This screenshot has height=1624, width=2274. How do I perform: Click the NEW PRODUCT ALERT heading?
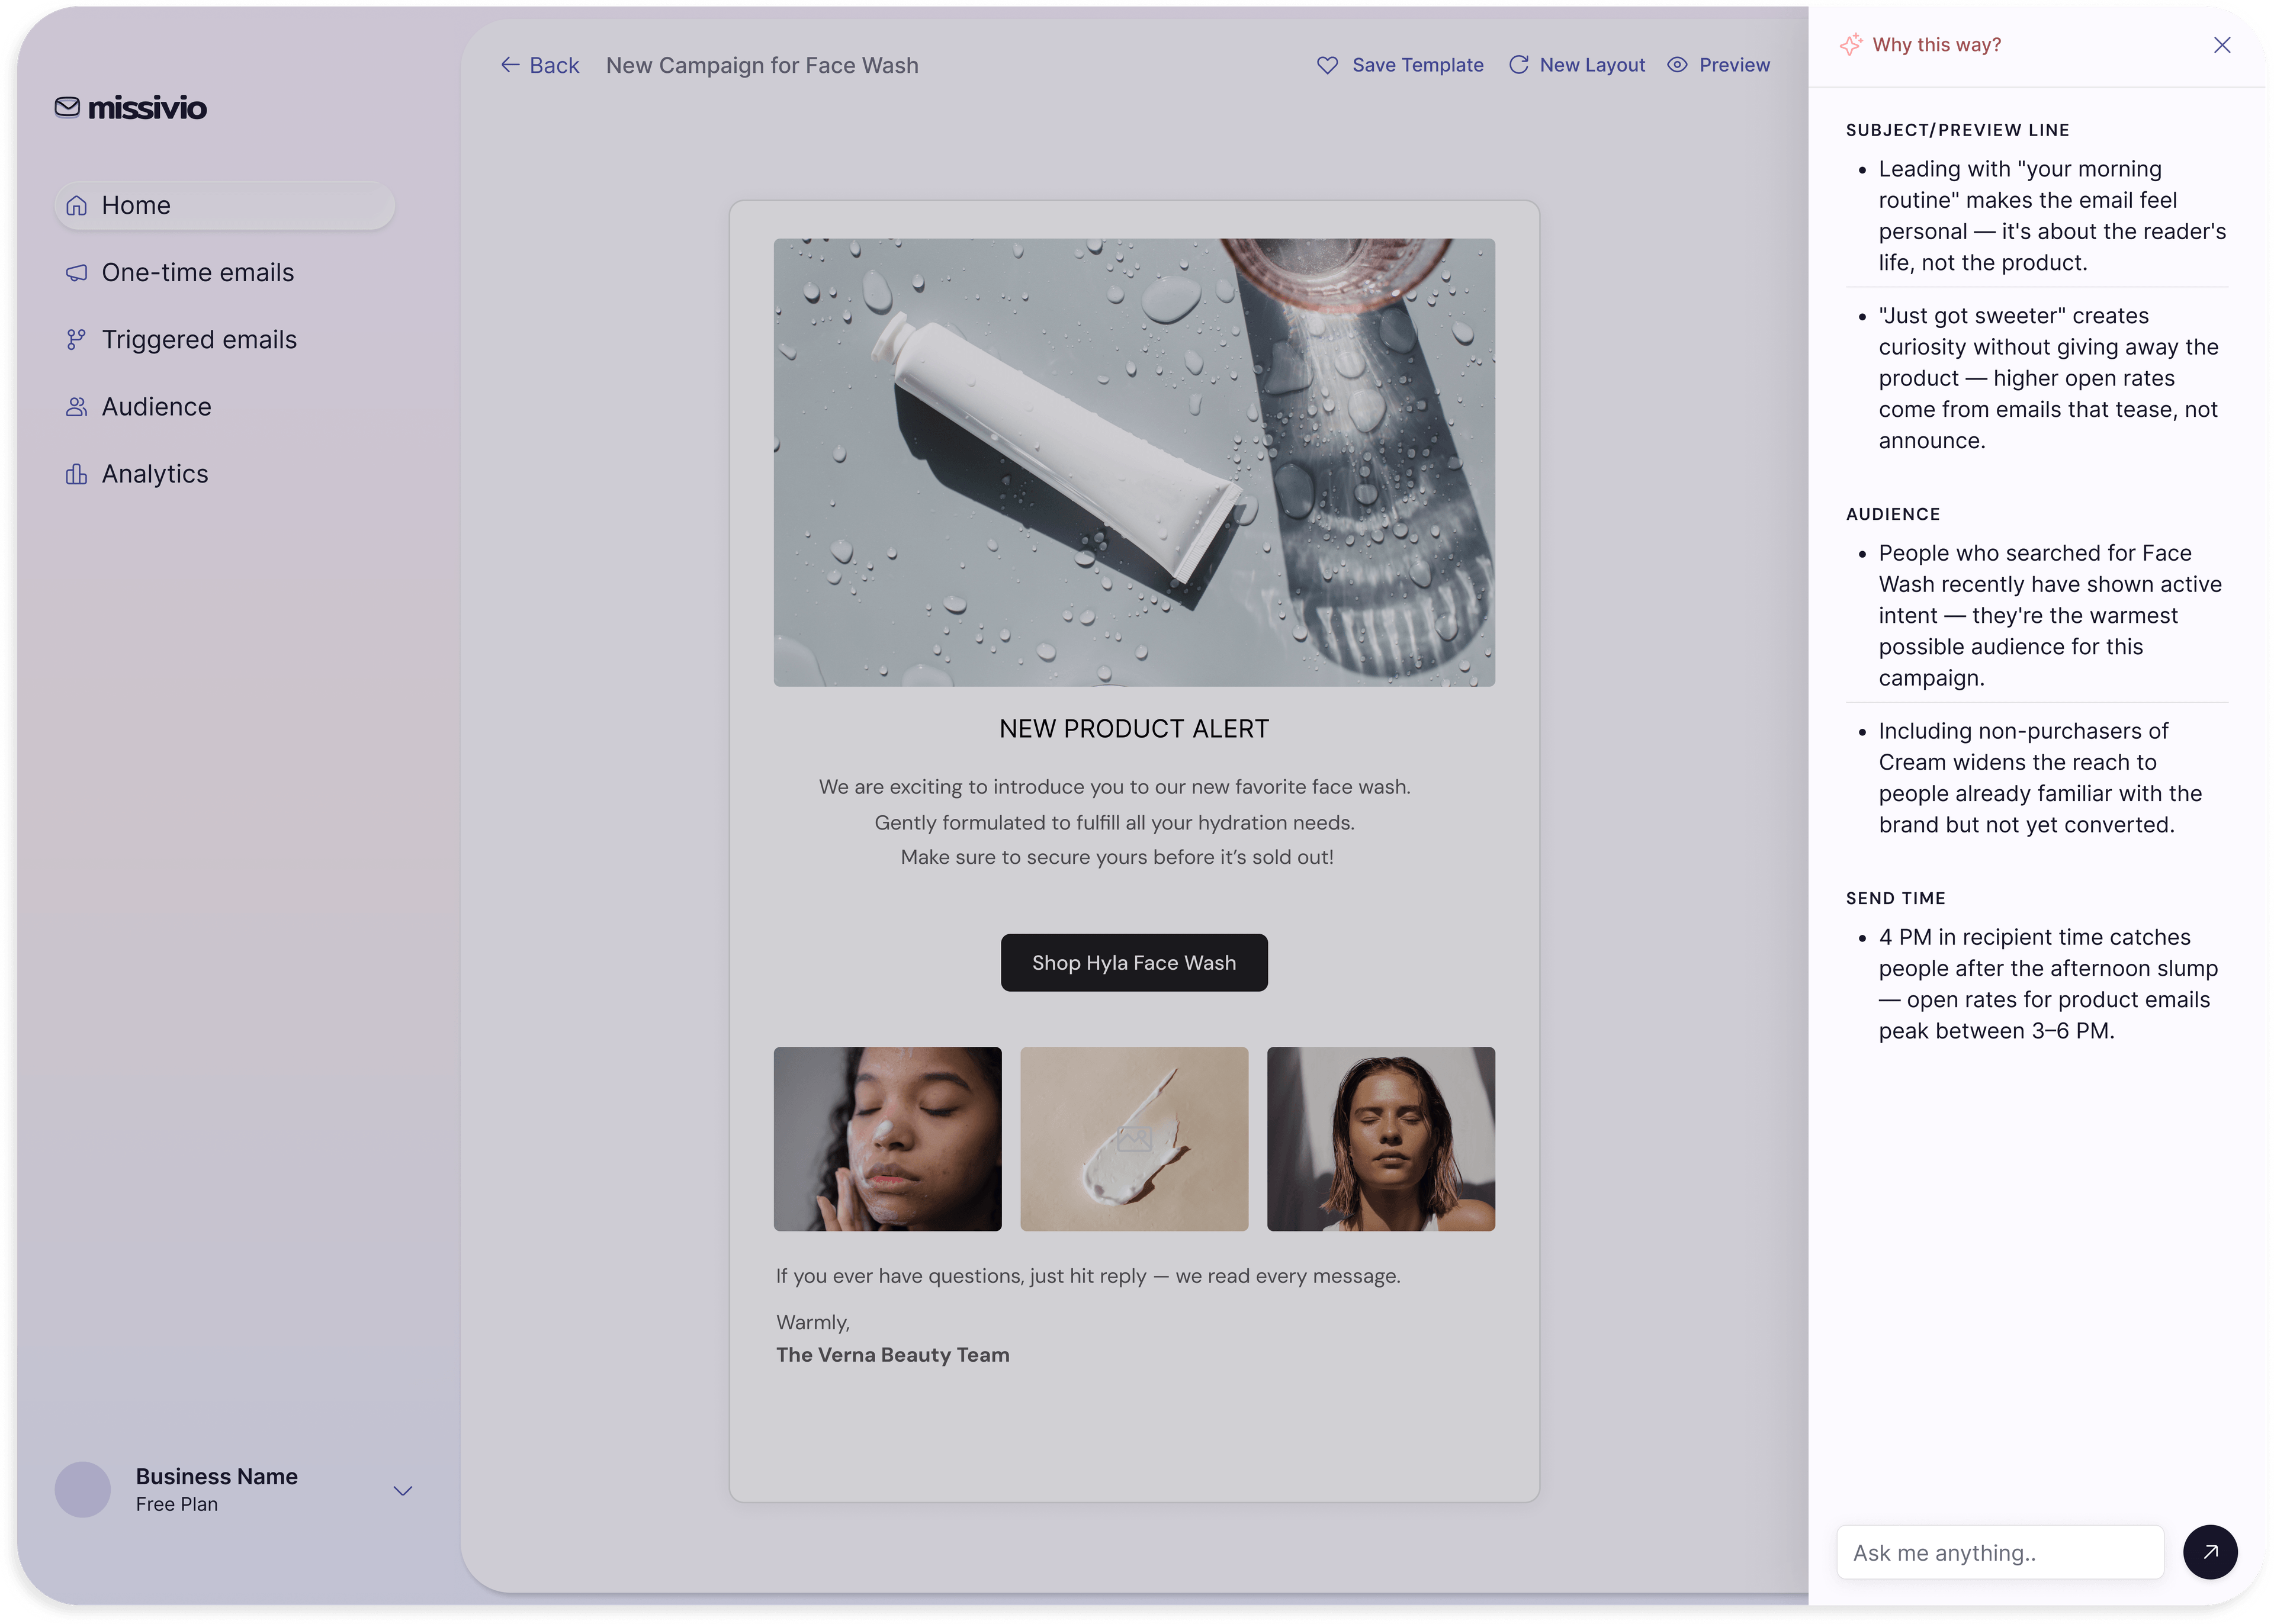coord(1134,729)
